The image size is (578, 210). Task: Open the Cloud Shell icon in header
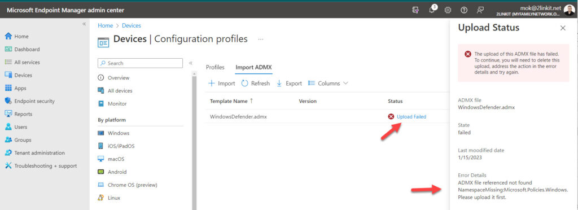(x=415, y=10)
